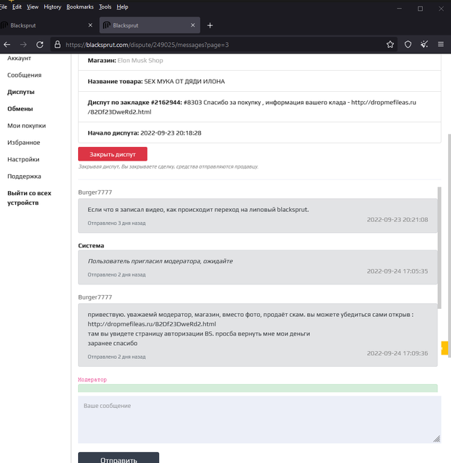Close the first Blacksprut tab
The image size is (451, 463).
pos(90,25)
